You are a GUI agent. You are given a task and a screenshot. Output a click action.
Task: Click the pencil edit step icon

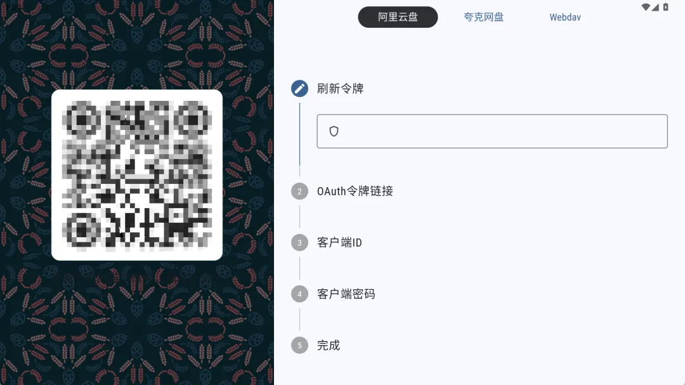click(x=299, y=89)
